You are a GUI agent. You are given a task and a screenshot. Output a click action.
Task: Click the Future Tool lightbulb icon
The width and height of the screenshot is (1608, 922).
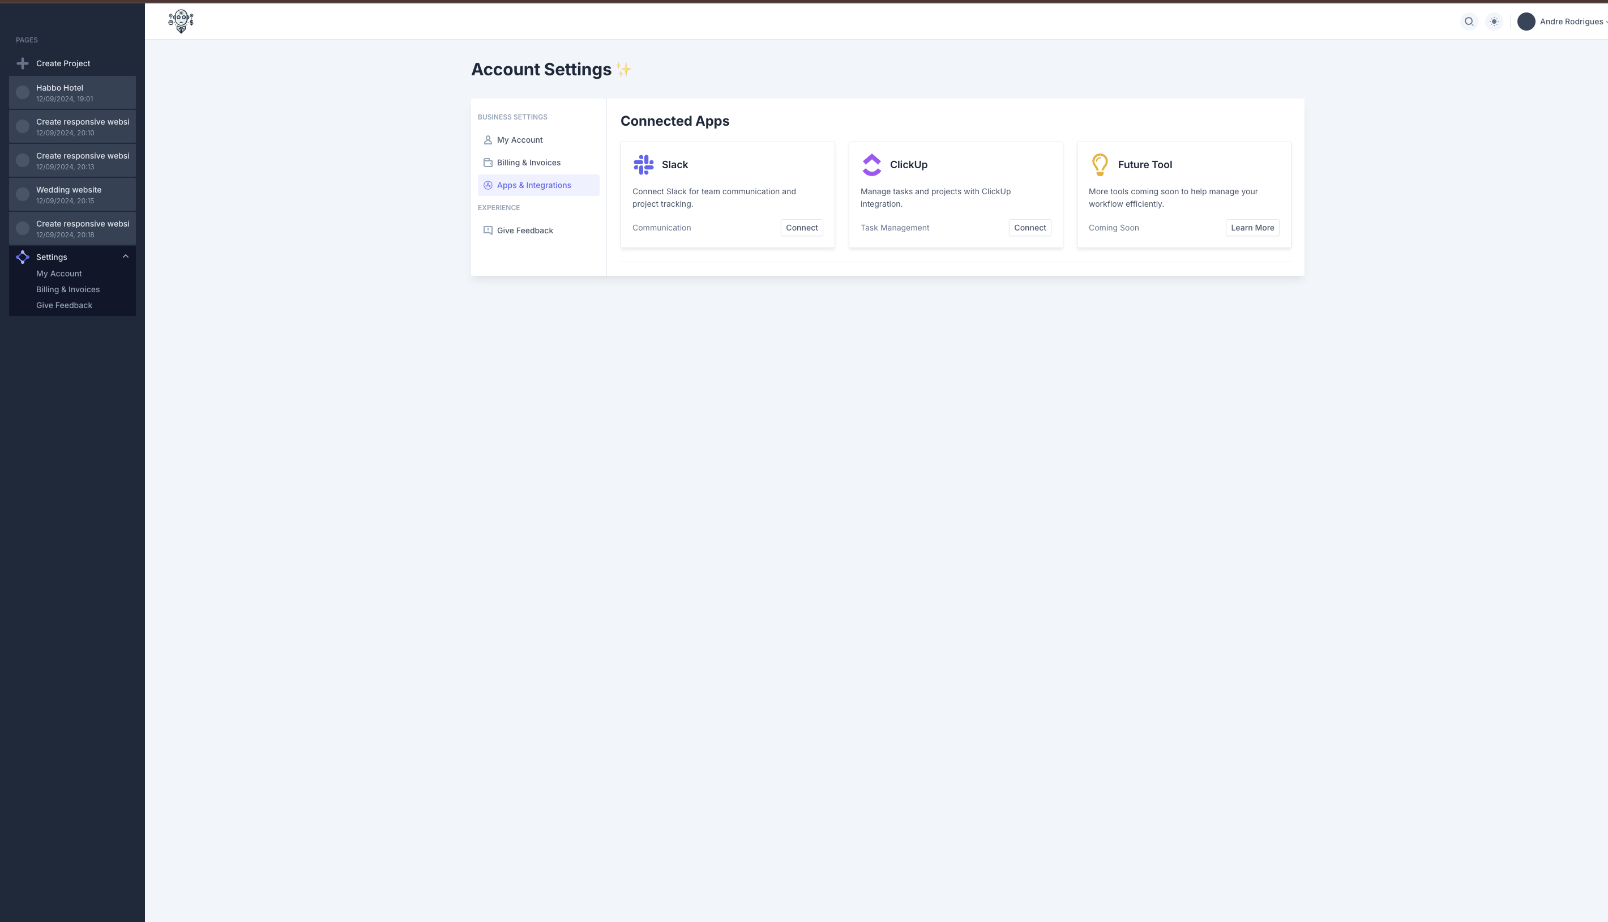coord(1100,165)
